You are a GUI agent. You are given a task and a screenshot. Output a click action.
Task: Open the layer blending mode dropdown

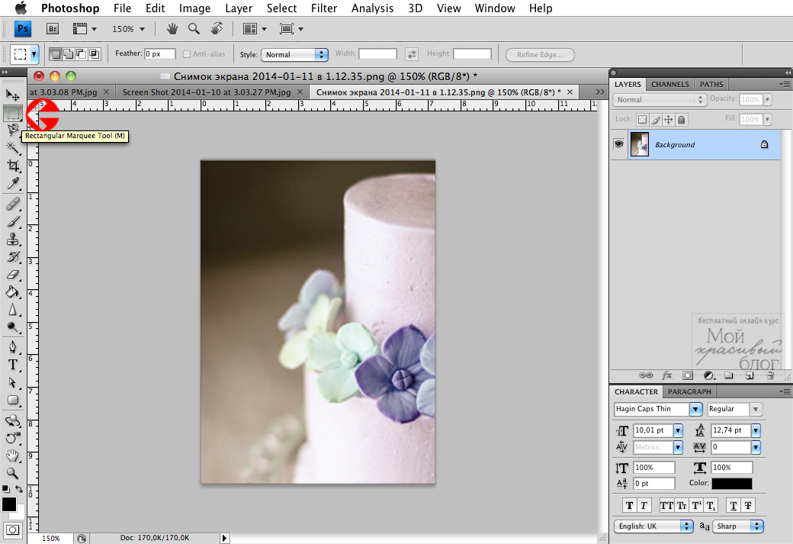pos(660,100)
